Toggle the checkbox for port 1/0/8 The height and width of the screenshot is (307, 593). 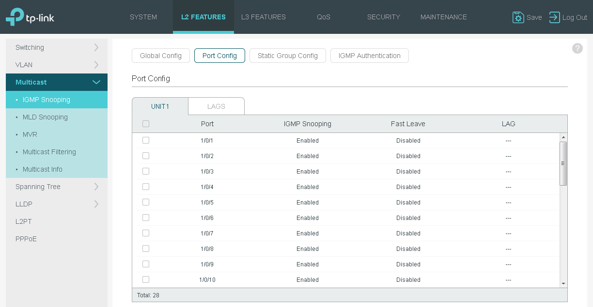coord(146,249)
